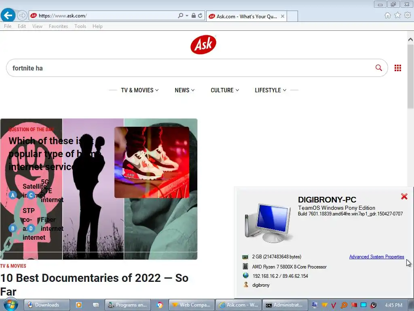This screenshot has width=414, height=311.
Task: Click the 'AMD Ryzen 7 5800X 8-Core Processor' text
Action: 289,267
